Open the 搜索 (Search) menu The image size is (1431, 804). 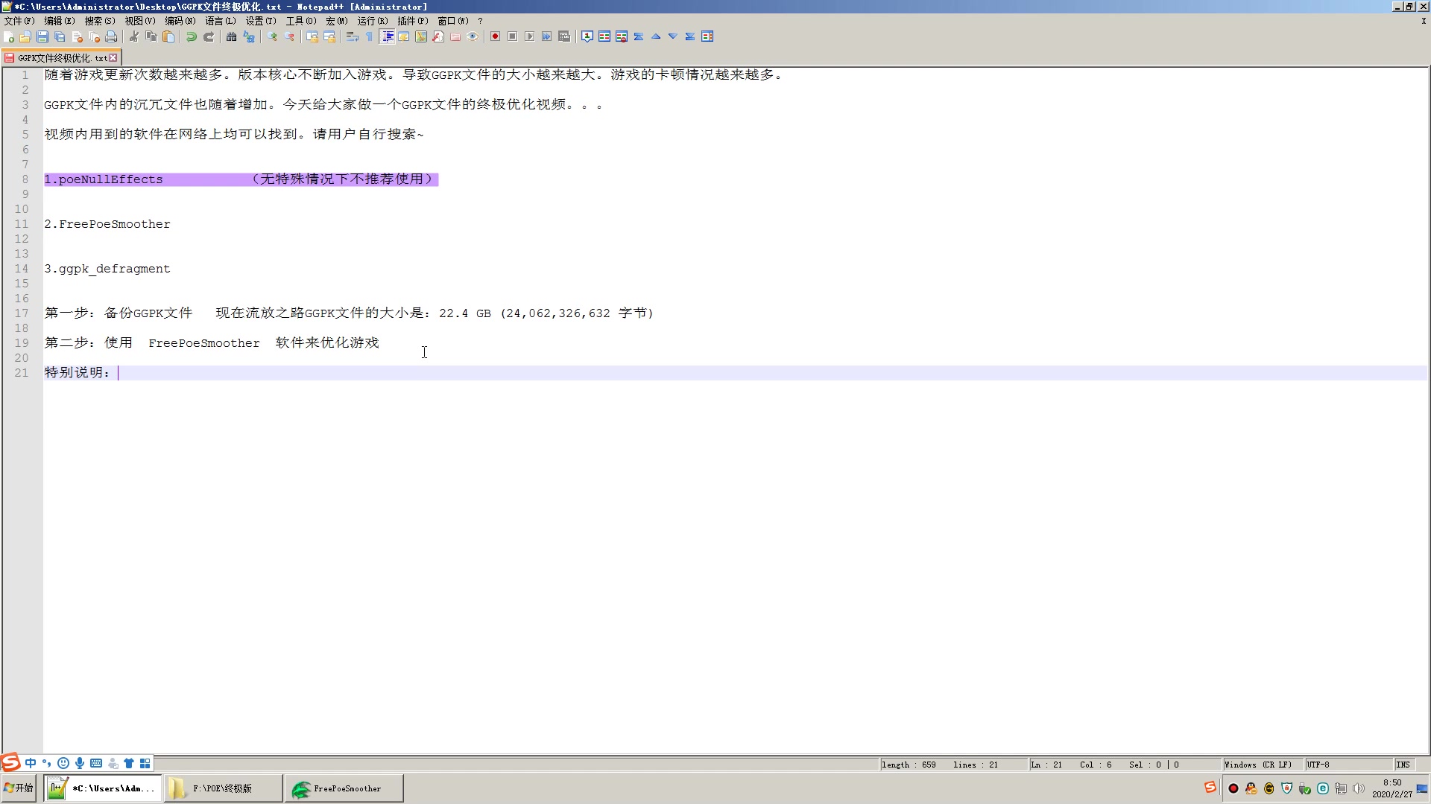point(100,21)
